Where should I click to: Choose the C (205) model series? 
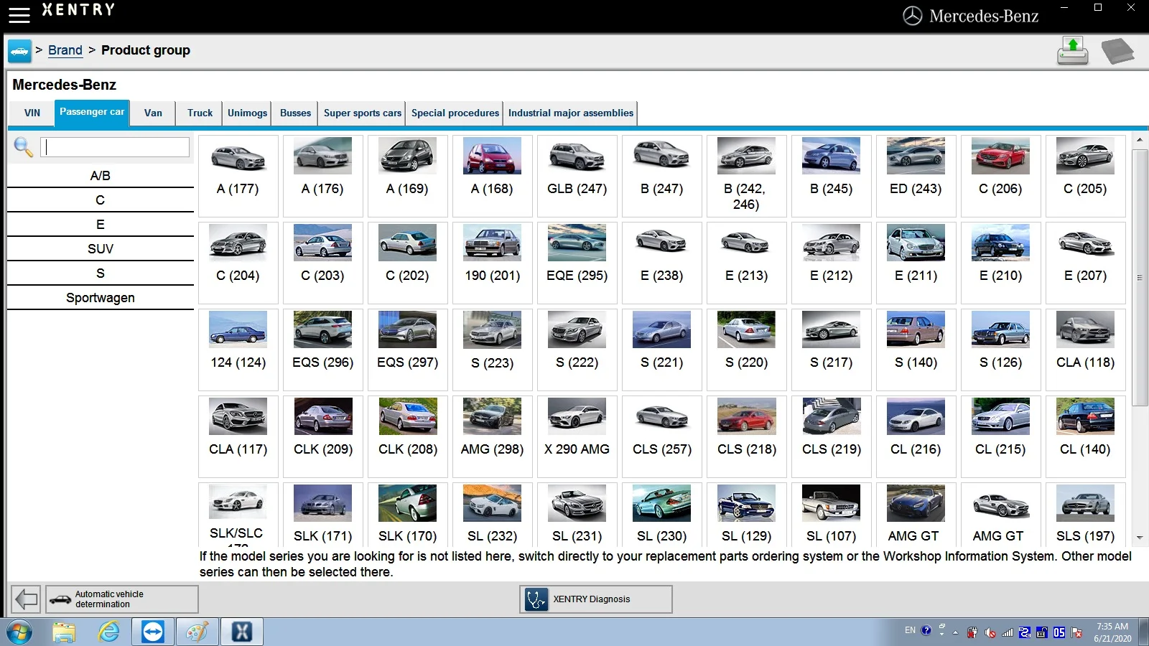pyautogui.click(x=1085, y=176)
